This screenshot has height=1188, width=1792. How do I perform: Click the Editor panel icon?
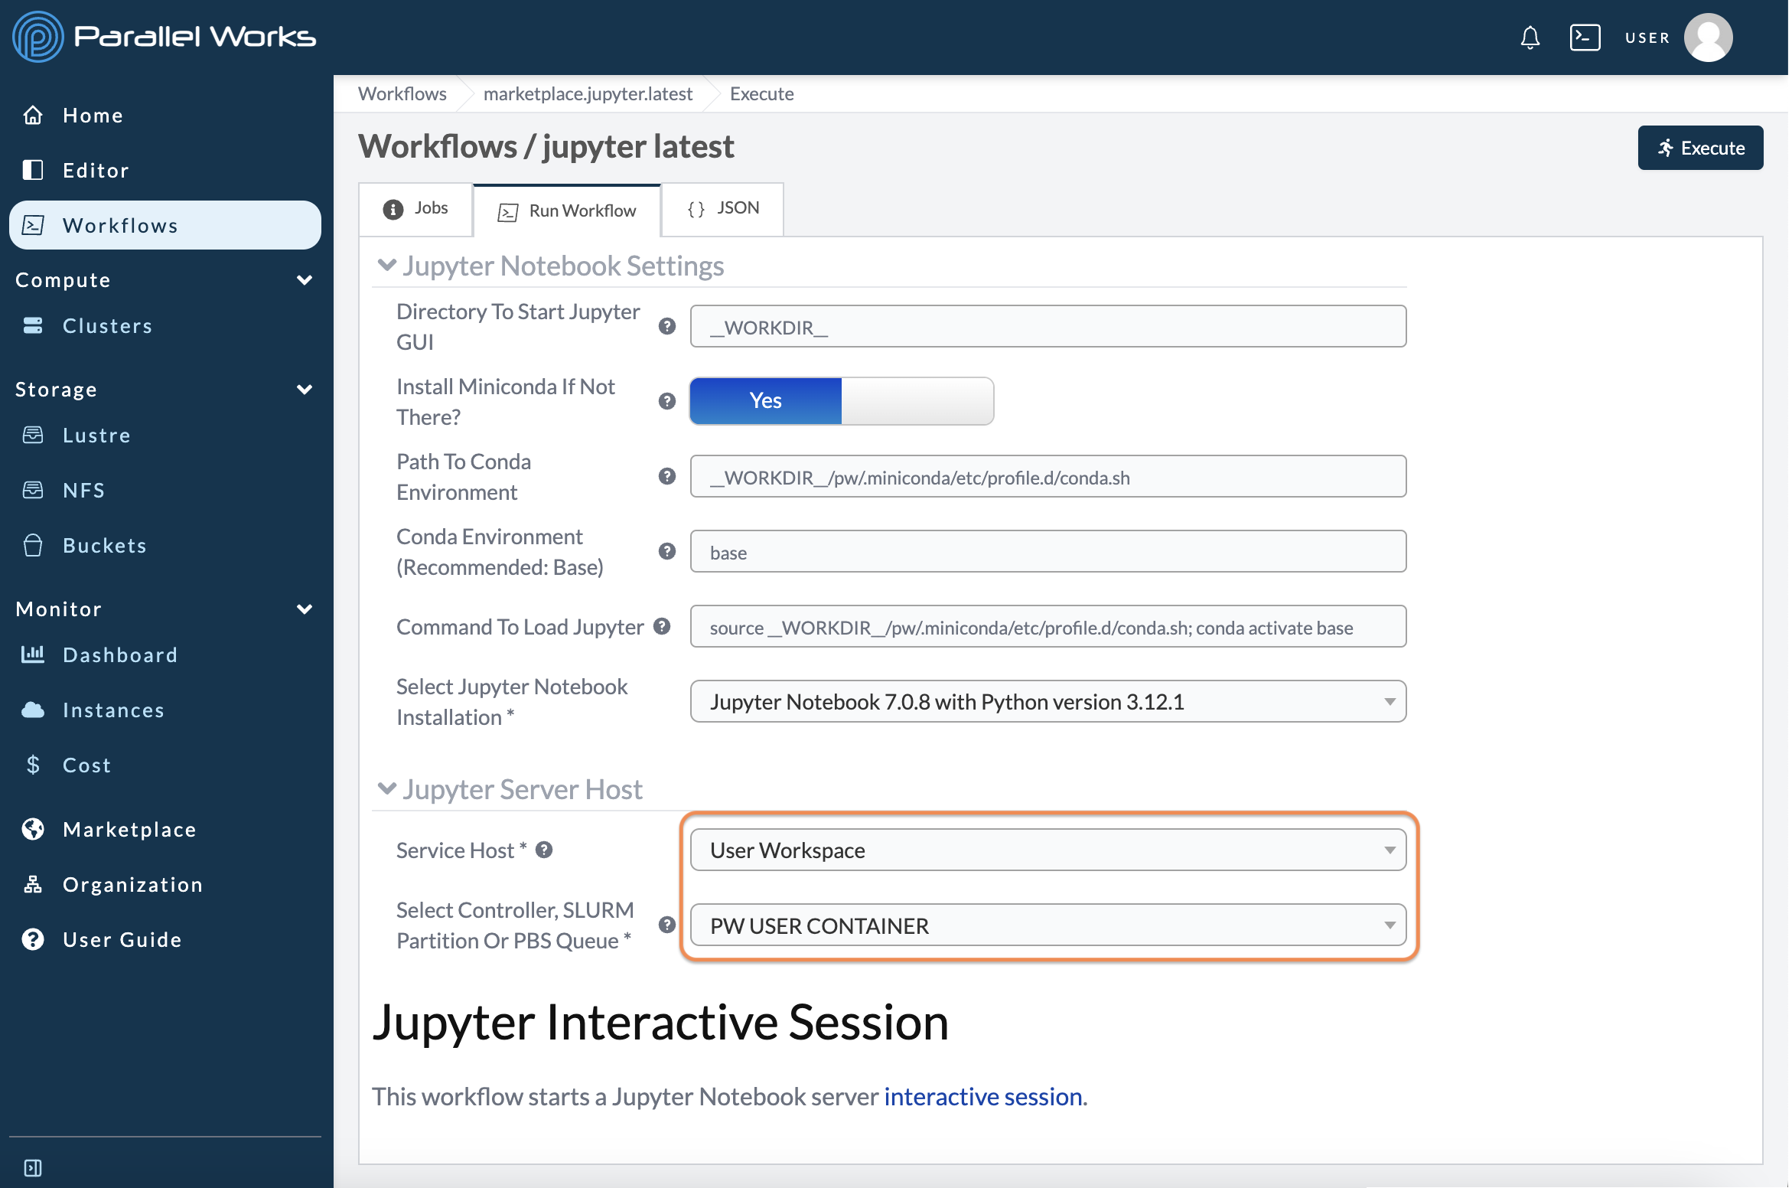click(33, 170)
